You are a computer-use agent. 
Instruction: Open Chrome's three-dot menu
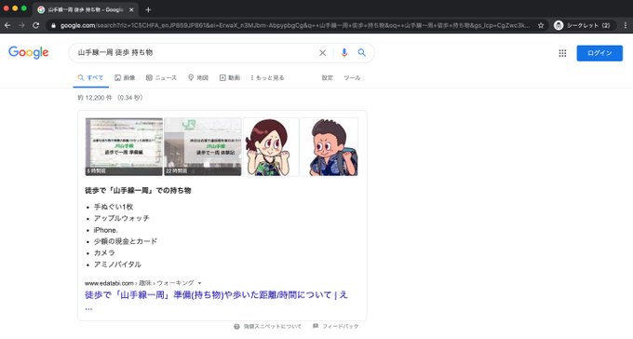coord(626,25)
